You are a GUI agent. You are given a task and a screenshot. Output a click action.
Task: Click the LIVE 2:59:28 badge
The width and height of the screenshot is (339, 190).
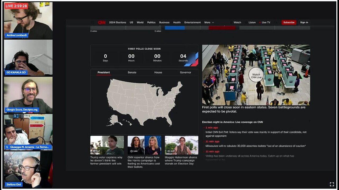[16, 6]
